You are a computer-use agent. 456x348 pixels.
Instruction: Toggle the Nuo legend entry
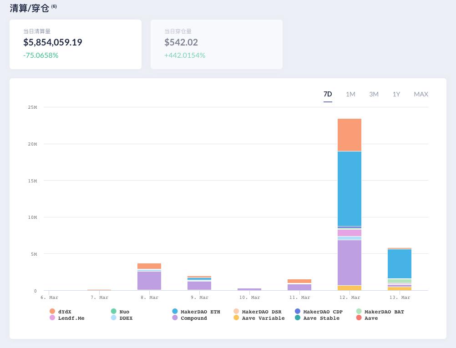tap(124, 312)
